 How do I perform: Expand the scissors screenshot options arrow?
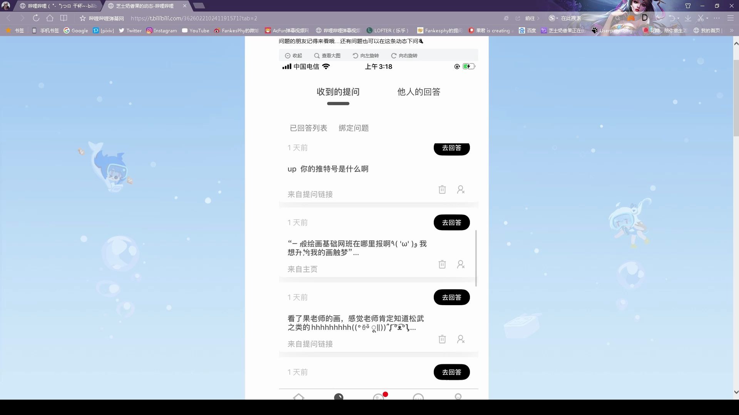pos(707,18)
